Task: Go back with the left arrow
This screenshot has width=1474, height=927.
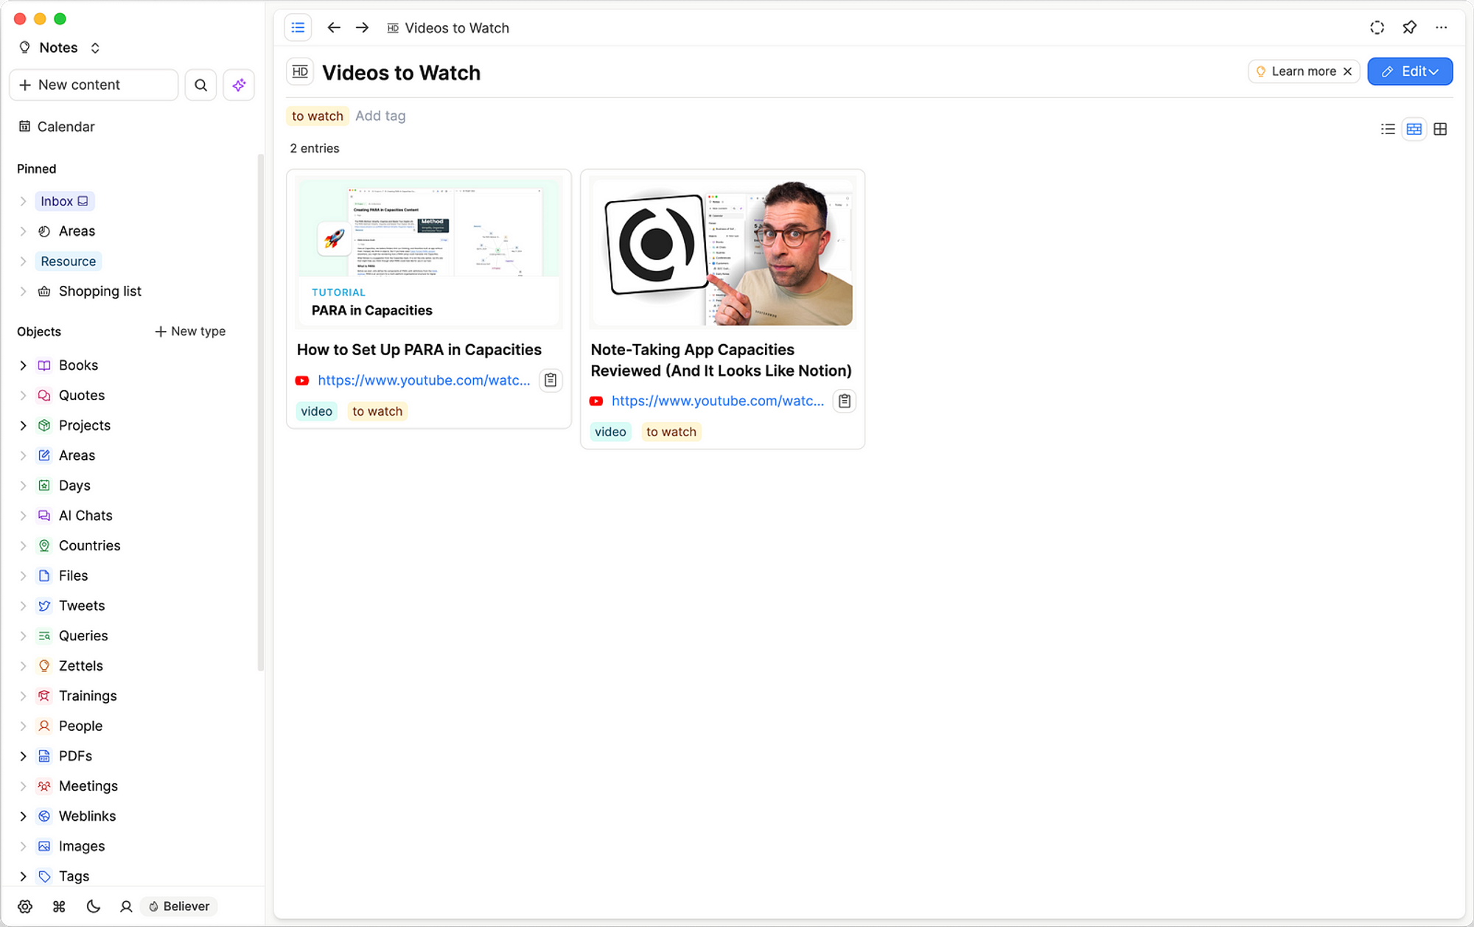Action: [334, 28]
